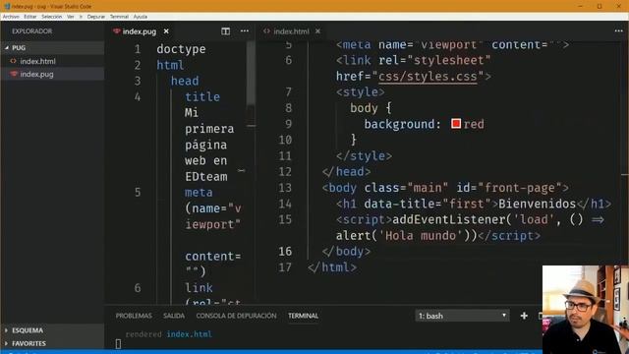The image size is (629, 354).
Task: Click the 'head' tag in index.pug
Action: click(x=185, y=81)
